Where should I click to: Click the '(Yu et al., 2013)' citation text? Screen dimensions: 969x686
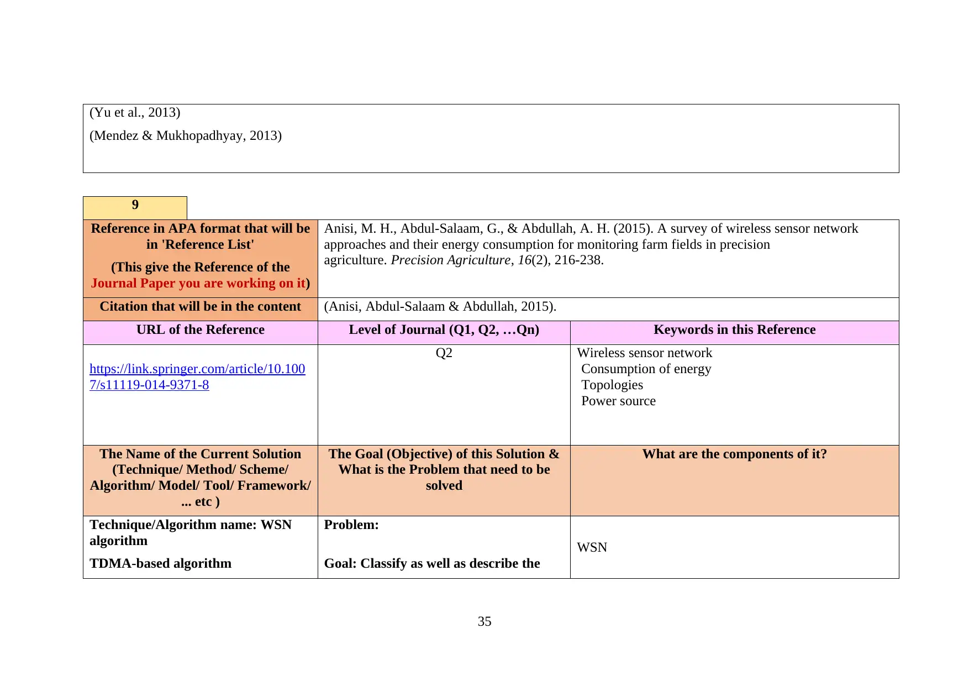click(135, 112)
